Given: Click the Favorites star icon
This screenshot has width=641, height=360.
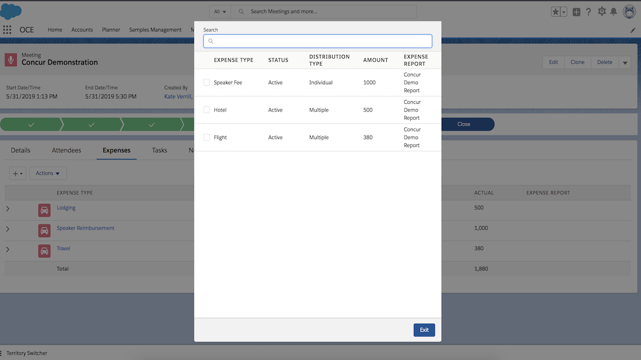Looking at the screenshot, I should point(555,12).
